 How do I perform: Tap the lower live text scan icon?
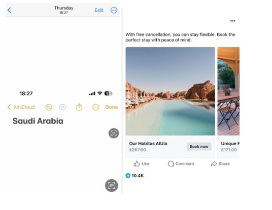tap(112, 185)
